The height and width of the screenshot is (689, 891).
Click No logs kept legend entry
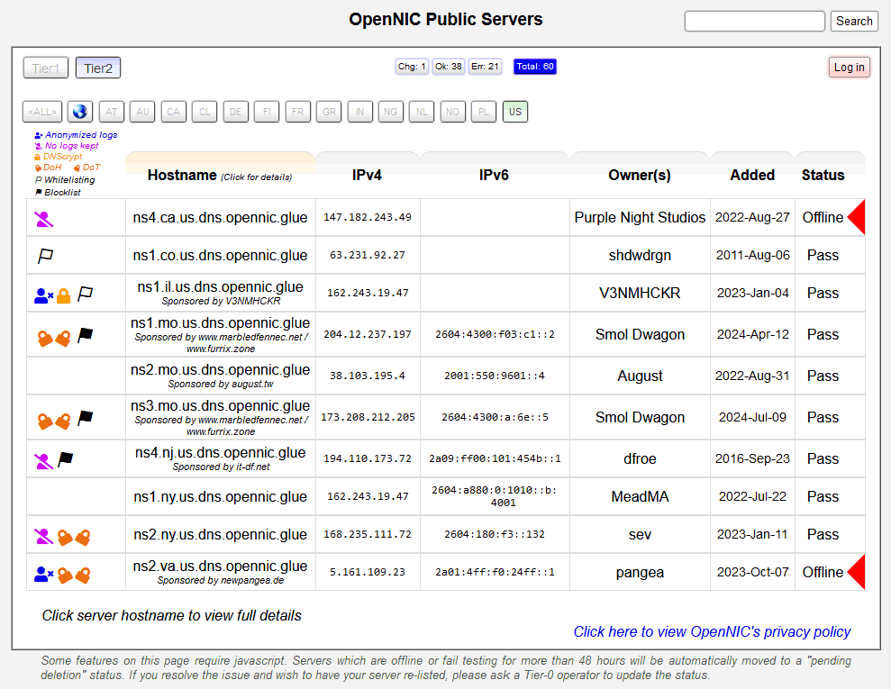click(x=67, y=146)
